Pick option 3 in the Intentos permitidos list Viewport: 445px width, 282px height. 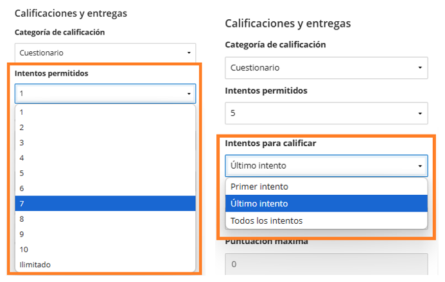tap(105, 142)
